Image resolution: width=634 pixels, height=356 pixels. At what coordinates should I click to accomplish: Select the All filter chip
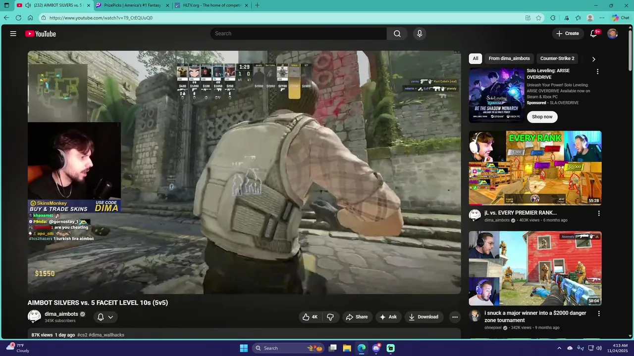coord(475,58)
